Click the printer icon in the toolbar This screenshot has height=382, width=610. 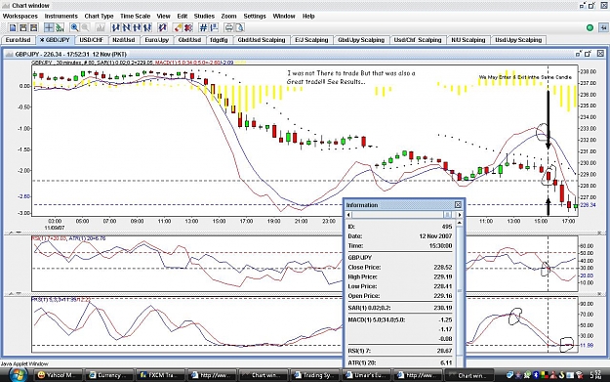229,27
